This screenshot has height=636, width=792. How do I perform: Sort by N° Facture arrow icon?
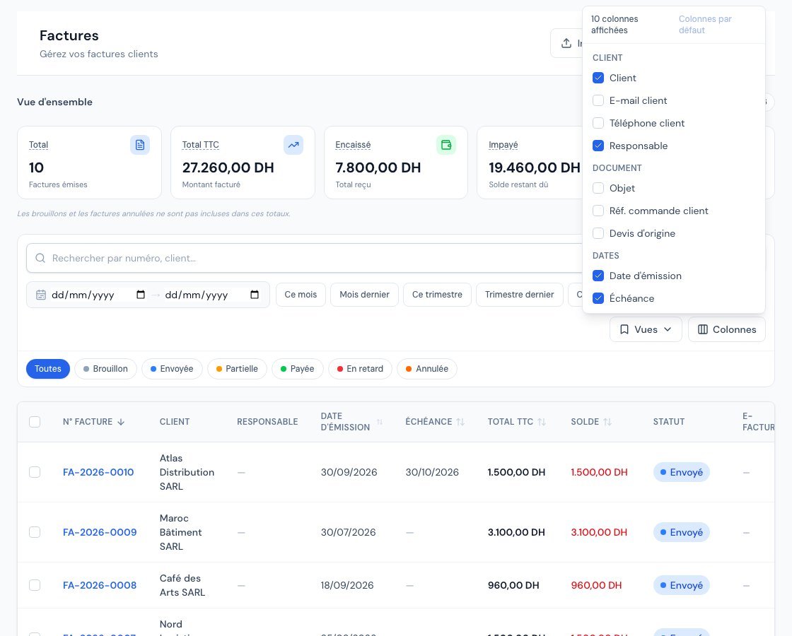[x=121, y=422]
